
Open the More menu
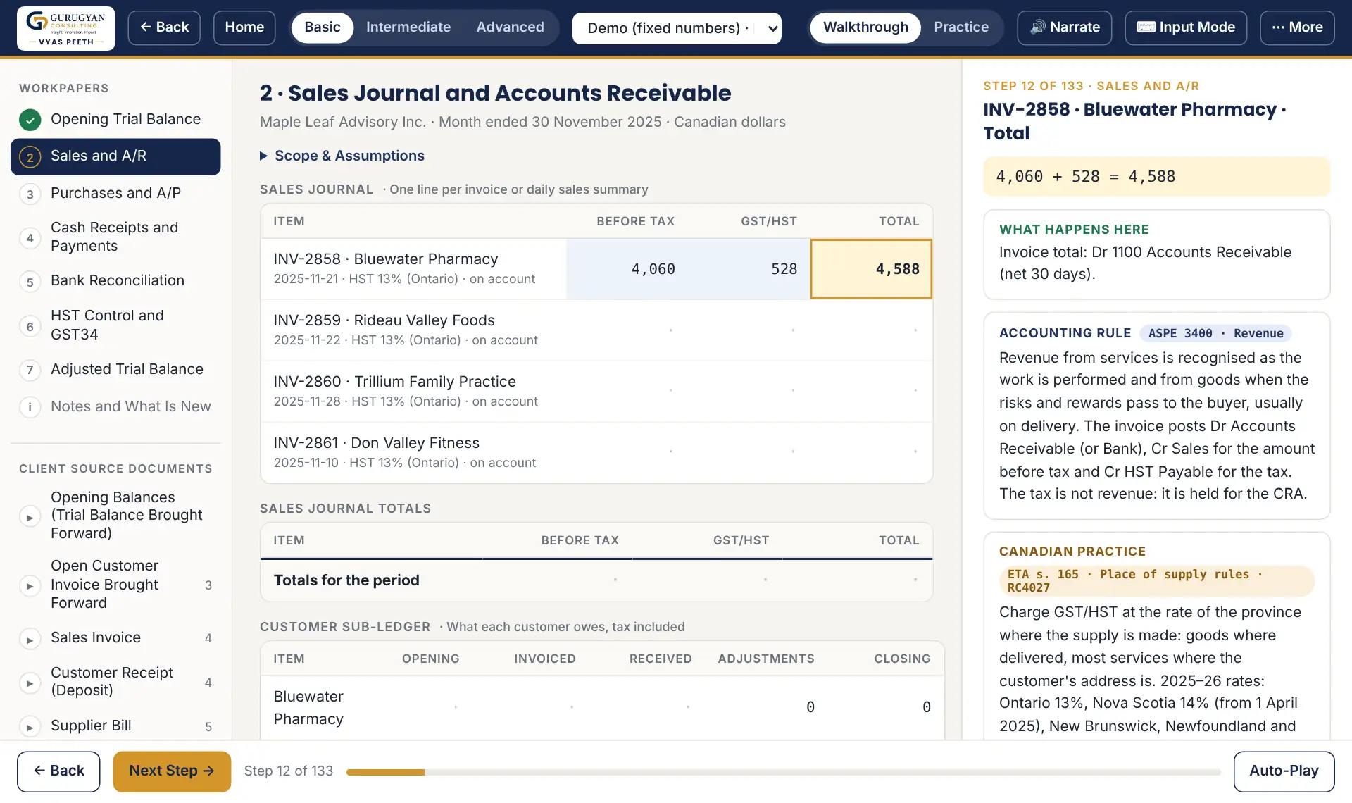1297,27
